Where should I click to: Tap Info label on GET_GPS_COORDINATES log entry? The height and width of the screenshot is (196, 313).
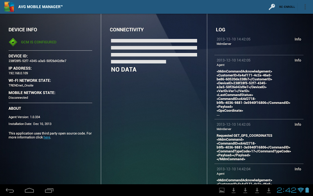[298, 124]
